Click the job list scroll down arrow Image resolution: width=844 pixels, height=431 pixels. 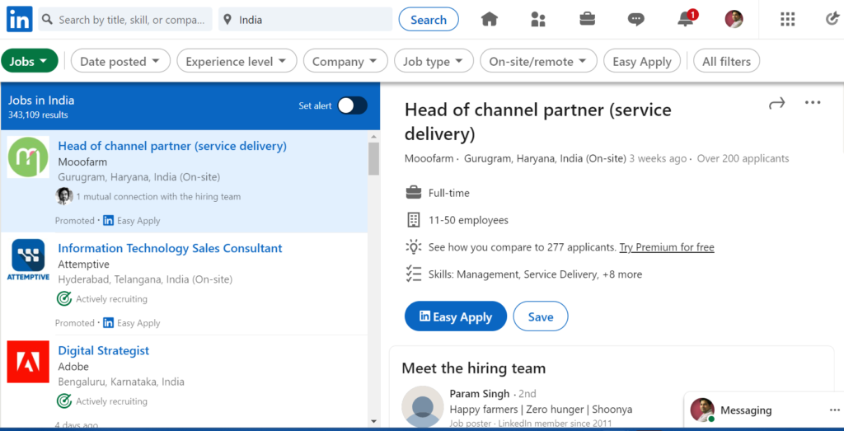[373, 421]
